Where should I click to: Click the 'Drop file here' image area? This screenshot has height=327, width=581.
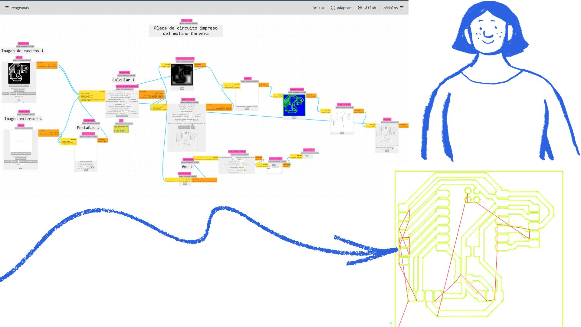(21, 141)
